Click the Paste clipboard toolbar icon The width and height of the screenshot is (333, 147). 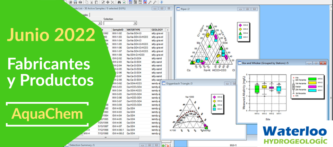96,2
